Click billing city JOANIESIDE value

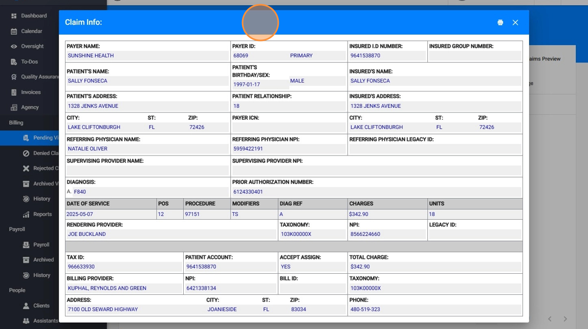pyautogui.click(x=222, y=310)
